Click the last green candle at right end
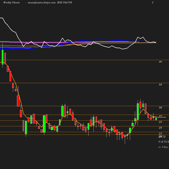Screen dimensions: 169x169 pyautogui.click(x=156, y=119)
